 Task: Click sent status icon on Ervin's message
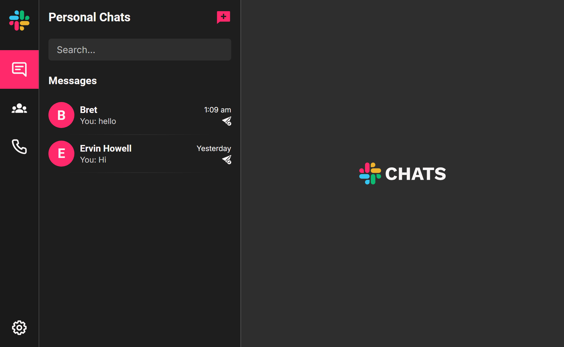pyautogui.click(x=227, y=160)
